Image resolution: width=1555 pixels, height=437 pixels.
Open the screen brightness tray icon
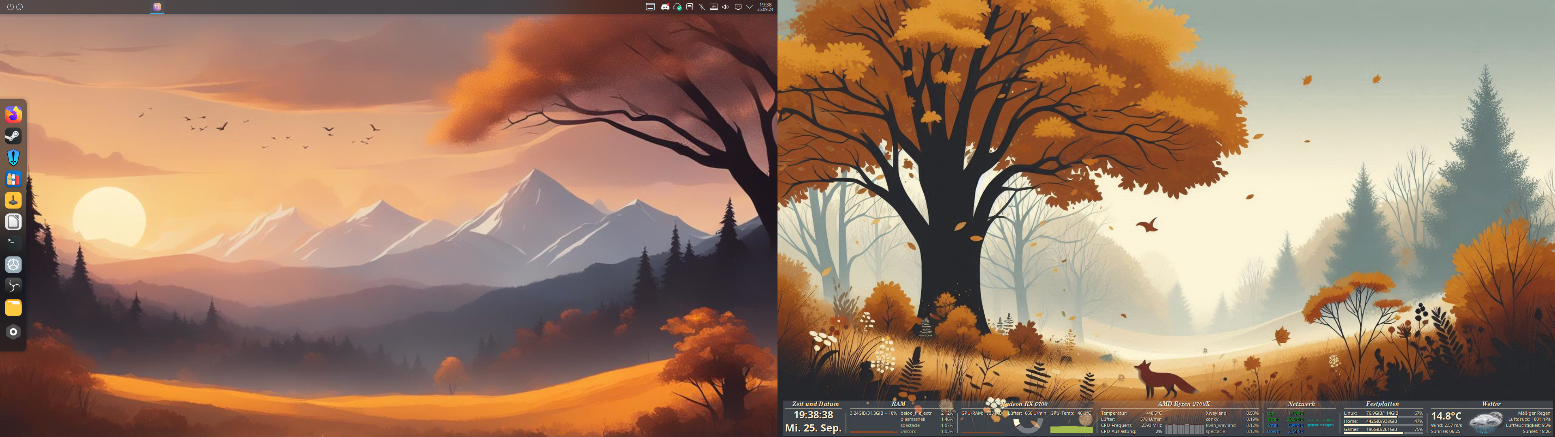(714, 6)
